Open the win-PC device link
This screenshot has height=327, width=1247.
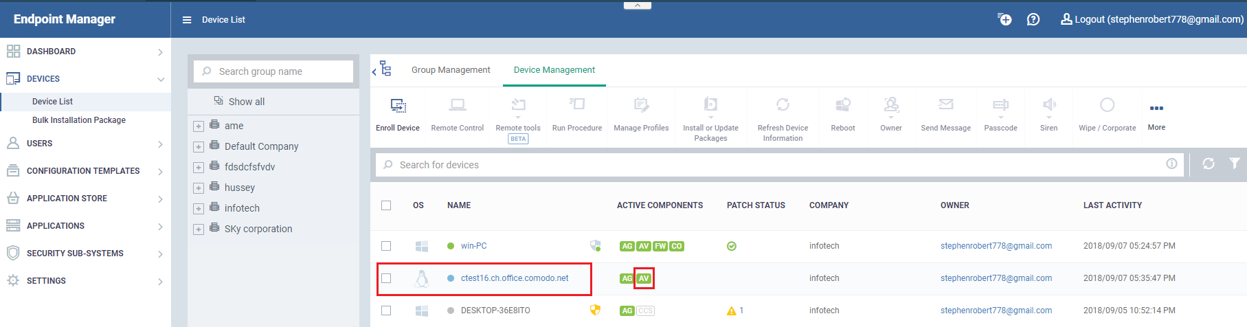[473, 246]
